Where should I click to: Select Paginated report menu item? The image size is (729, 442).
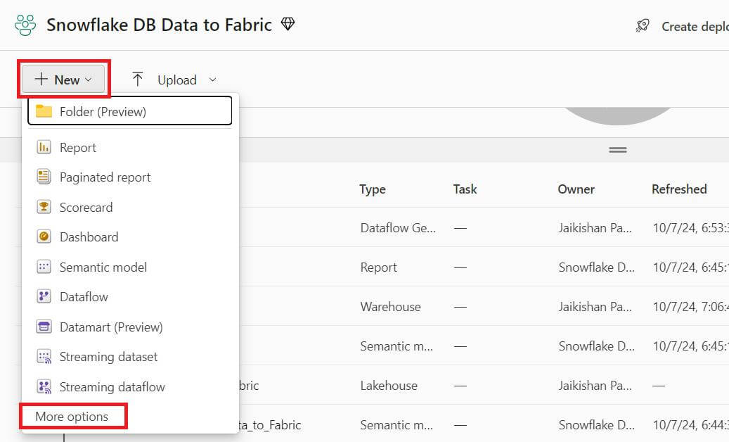click(130, 177)
